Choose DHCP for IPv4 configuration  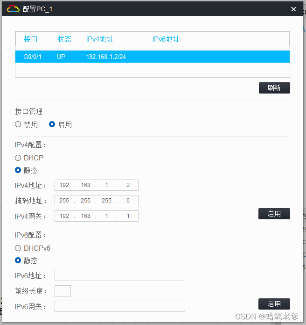point(18,158)
